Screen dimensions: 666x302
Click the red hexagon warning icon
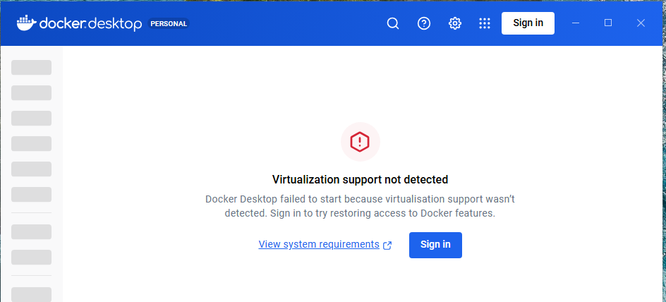coord(361,142)
